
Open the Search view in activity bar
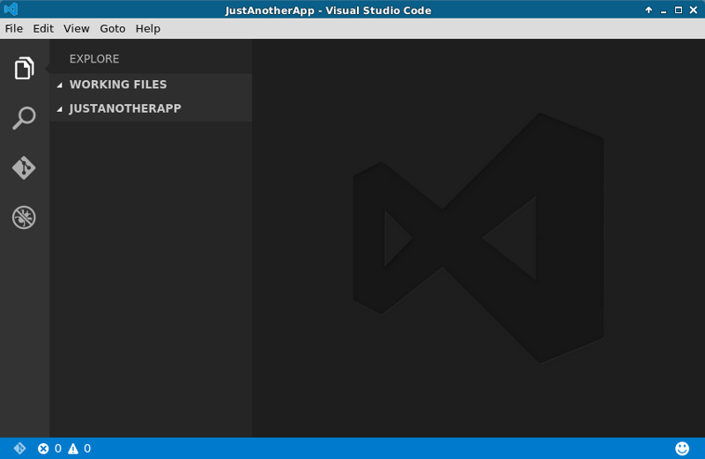(x=24, y=118)
